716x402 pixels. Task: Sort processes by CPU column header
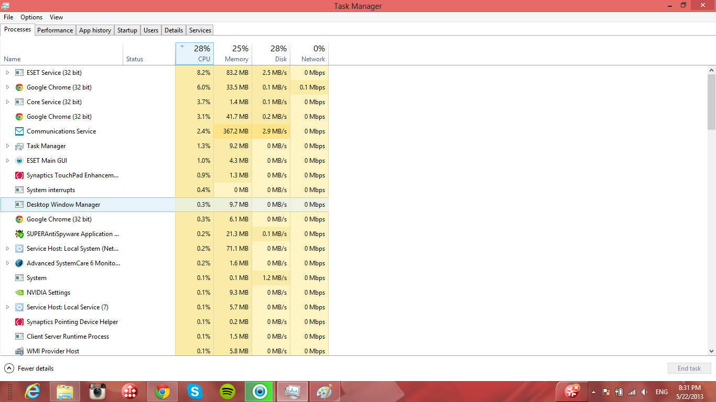[x=194, y=54]
